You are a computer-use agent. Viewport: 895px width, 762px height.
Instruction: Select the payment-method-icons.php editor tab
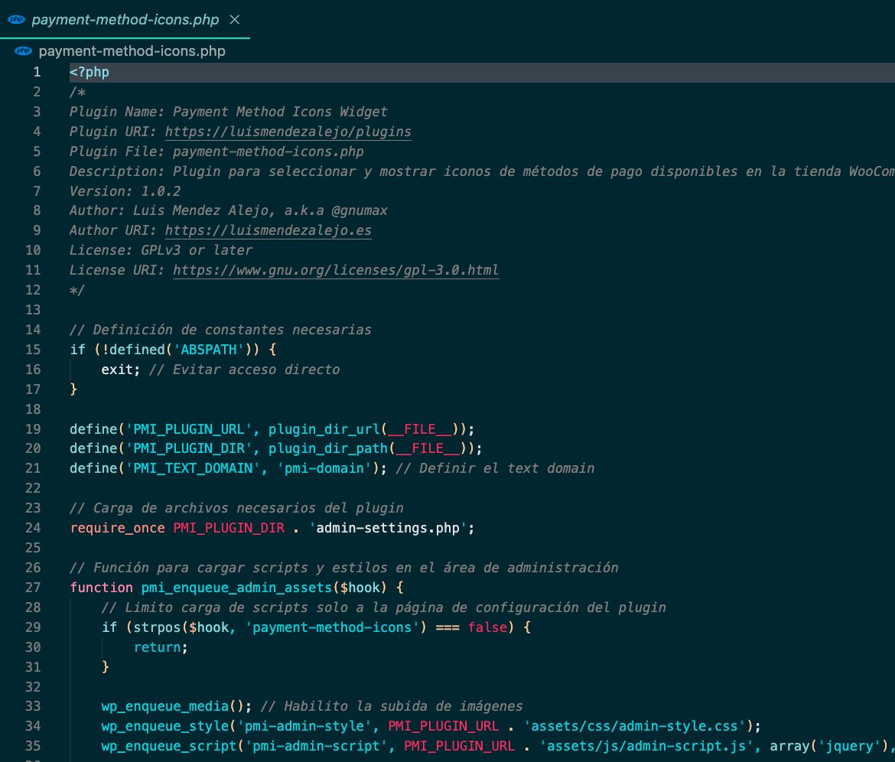tap(125, 19)
